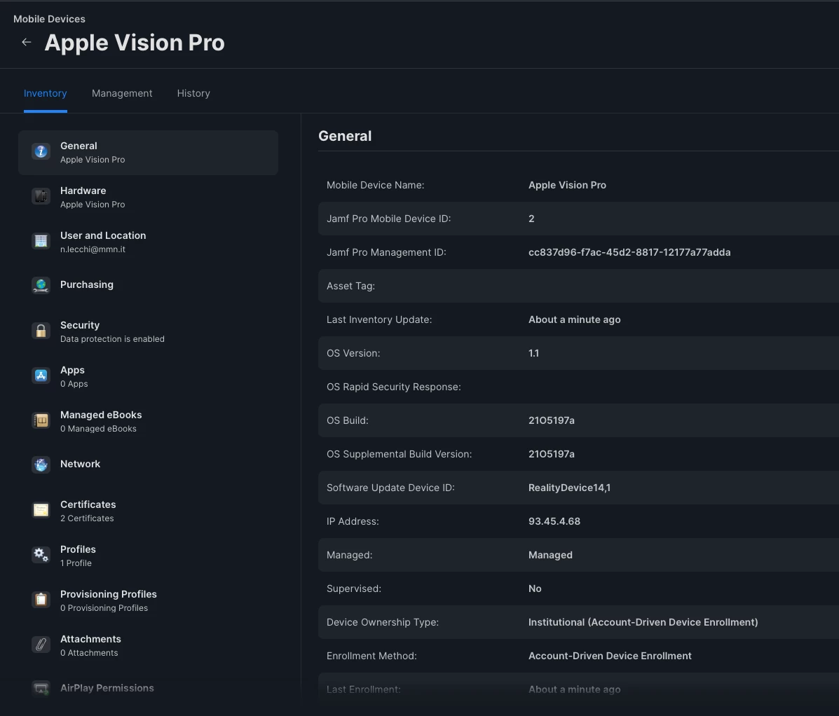Click the Purchasing globe icon
Screen dimensions: 839x716
tap(41, 286)
